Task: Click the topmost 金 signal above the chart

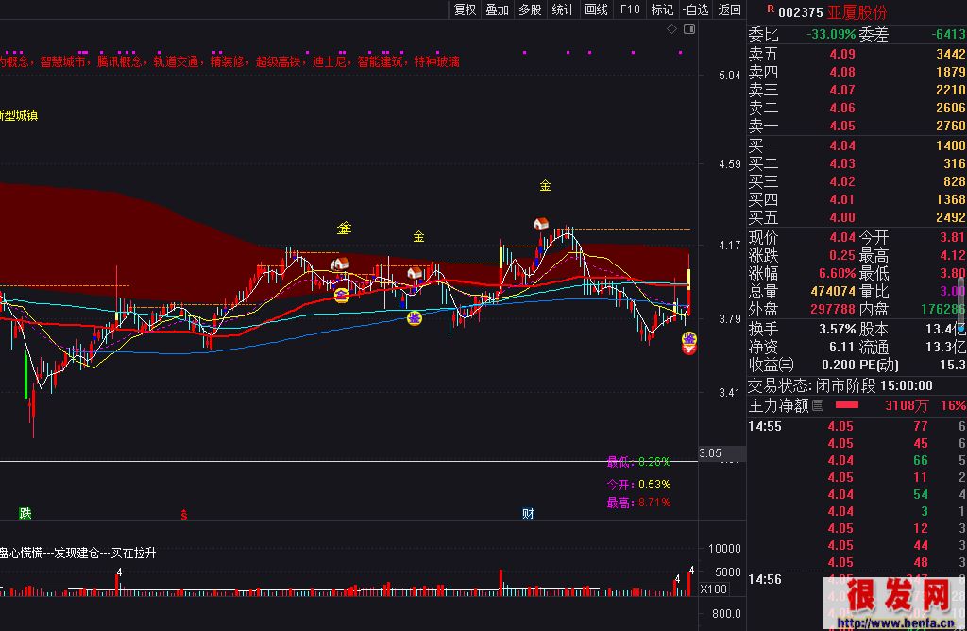Action: coord(545,185)
